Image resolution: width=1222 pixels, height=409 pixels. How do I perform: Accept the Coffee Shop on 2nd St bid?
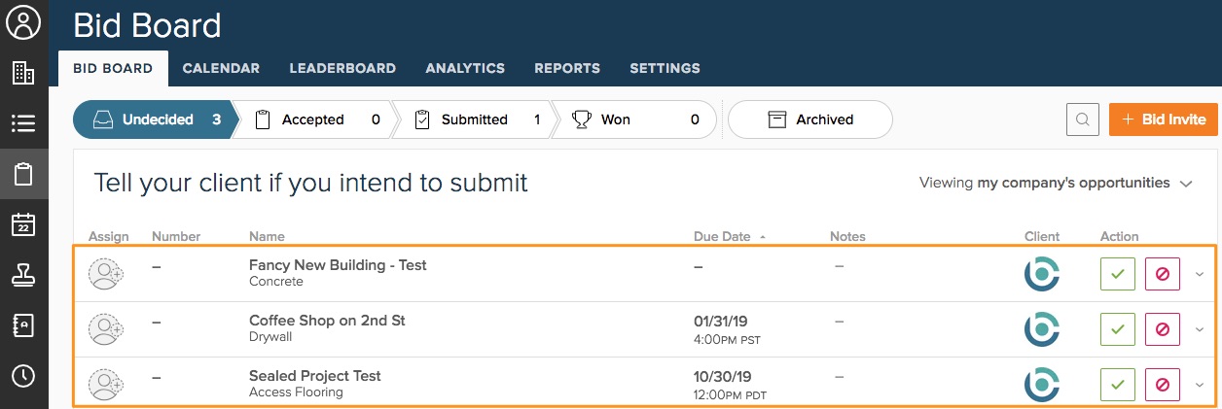point(1117,329)
